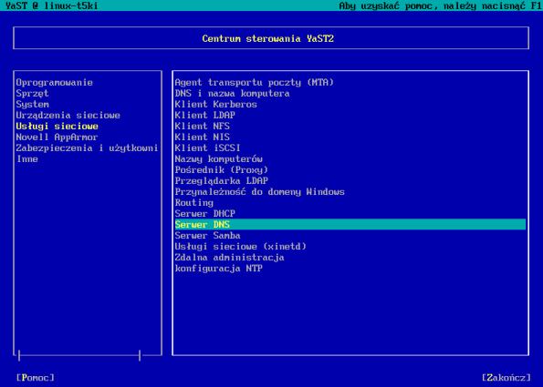Select the Oprogramowanie category
The height and width of the screenshot is (387, 543).
tap(55, 83)
